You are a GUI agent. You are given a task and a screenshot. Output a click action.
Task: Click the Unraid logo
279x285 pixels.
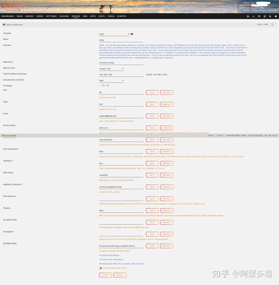coord(13,6)
